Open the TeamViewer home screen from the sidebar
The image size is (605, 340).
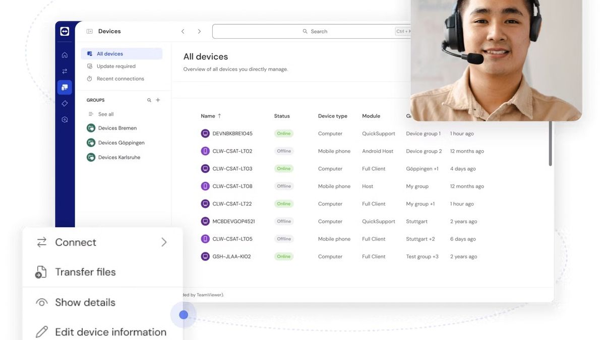pyautogui.click(x=65, y=54)
